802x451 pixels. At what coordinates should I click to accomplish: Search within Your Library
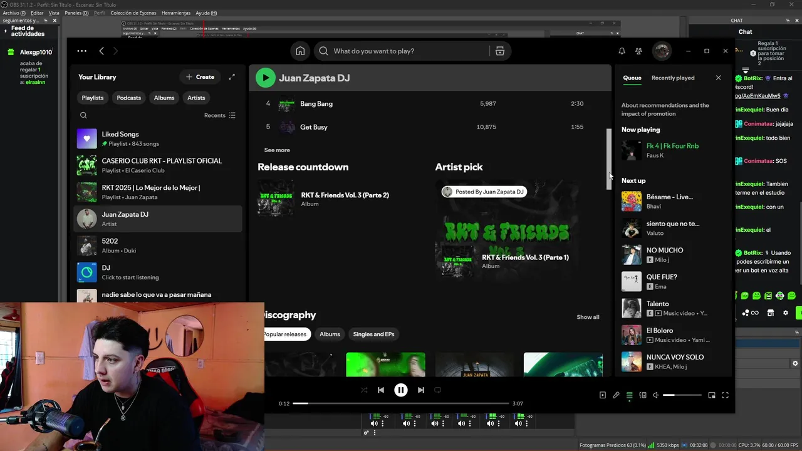coord(83,115)
